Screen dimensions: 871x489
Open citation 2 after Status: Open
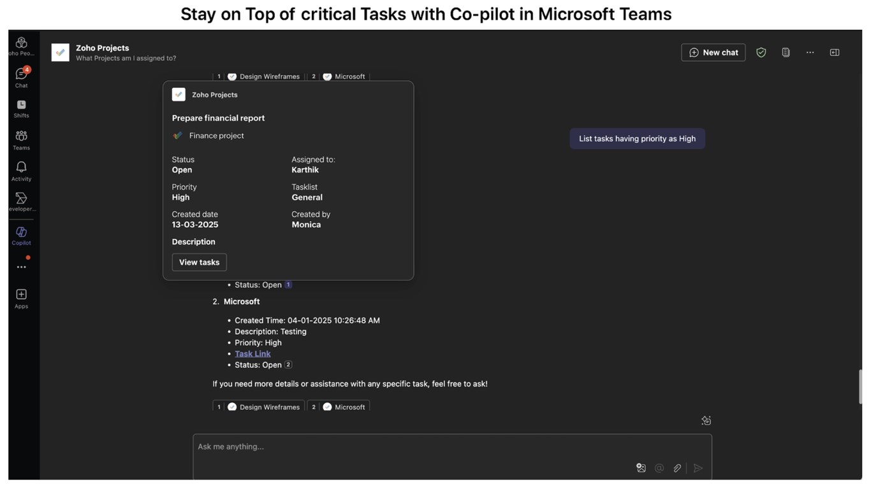(288, 365)
